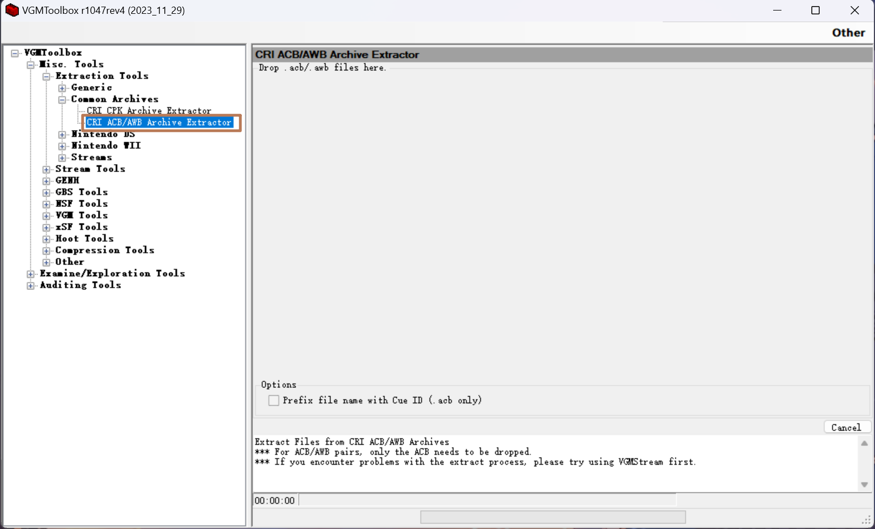
Task: Expand the GENH node
Action: (46, 181)
